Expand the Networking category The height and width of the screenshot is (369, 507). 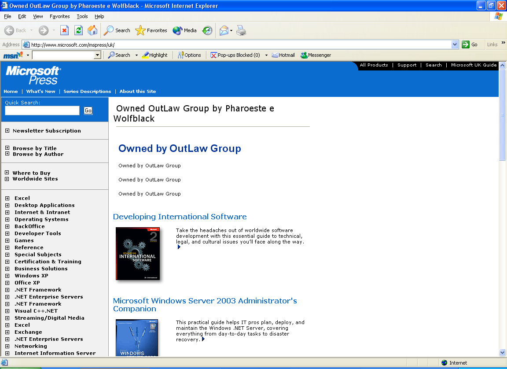point(7,347)
